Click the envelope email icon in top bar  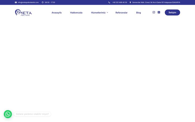(16, 2)
